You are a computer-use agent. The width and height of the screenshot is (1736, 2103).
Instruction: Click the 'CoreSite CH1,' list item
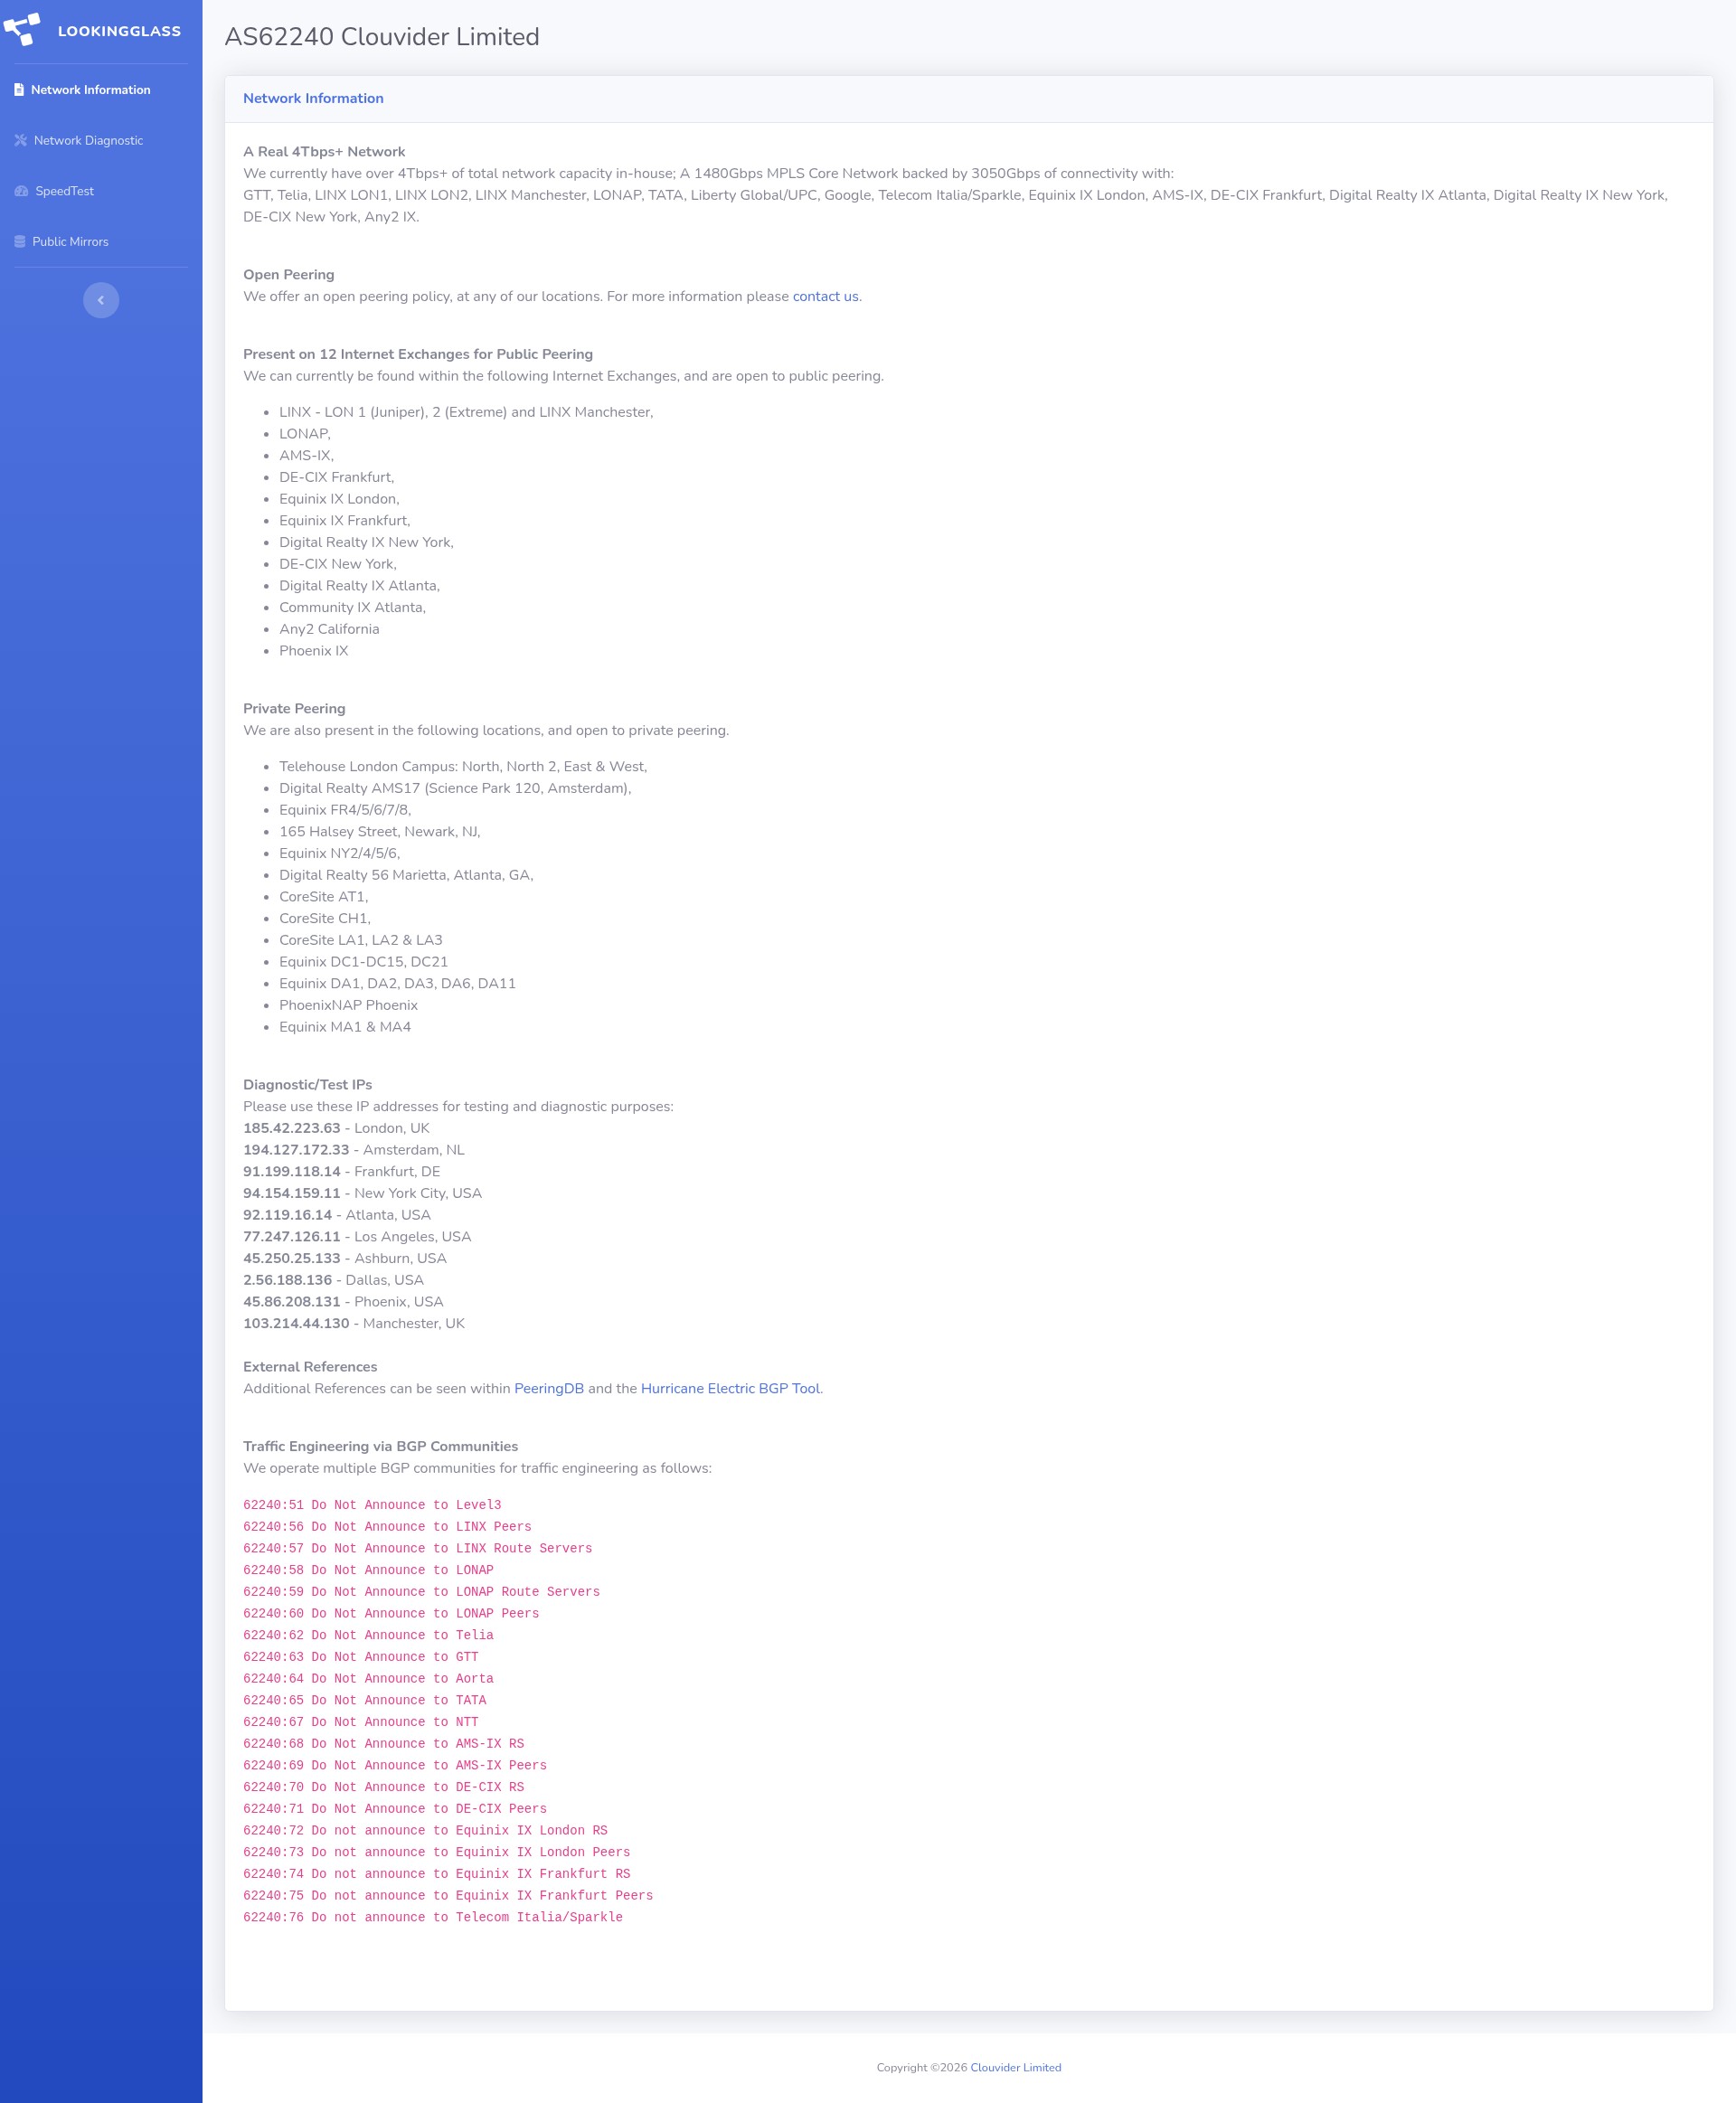tap(325, 919)
